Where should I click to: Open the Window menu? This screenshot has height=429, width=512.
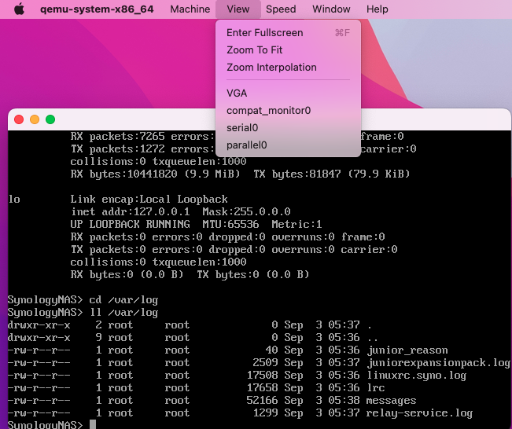click(331, 9)
